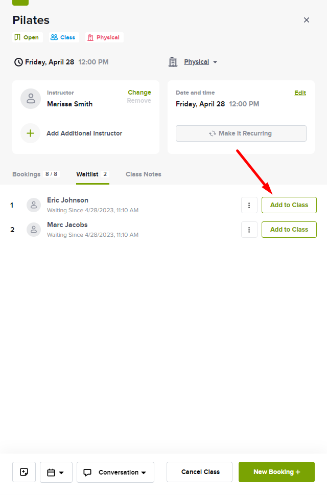
Task: Click Make It Recurring button
Action: 241,133
